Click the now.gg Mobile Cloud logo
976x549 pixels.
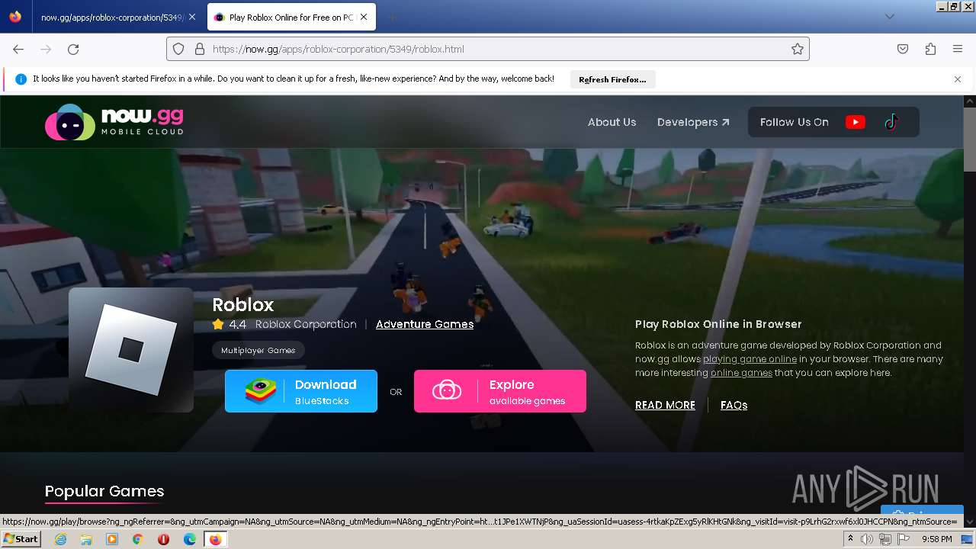[x=114, y=122]
